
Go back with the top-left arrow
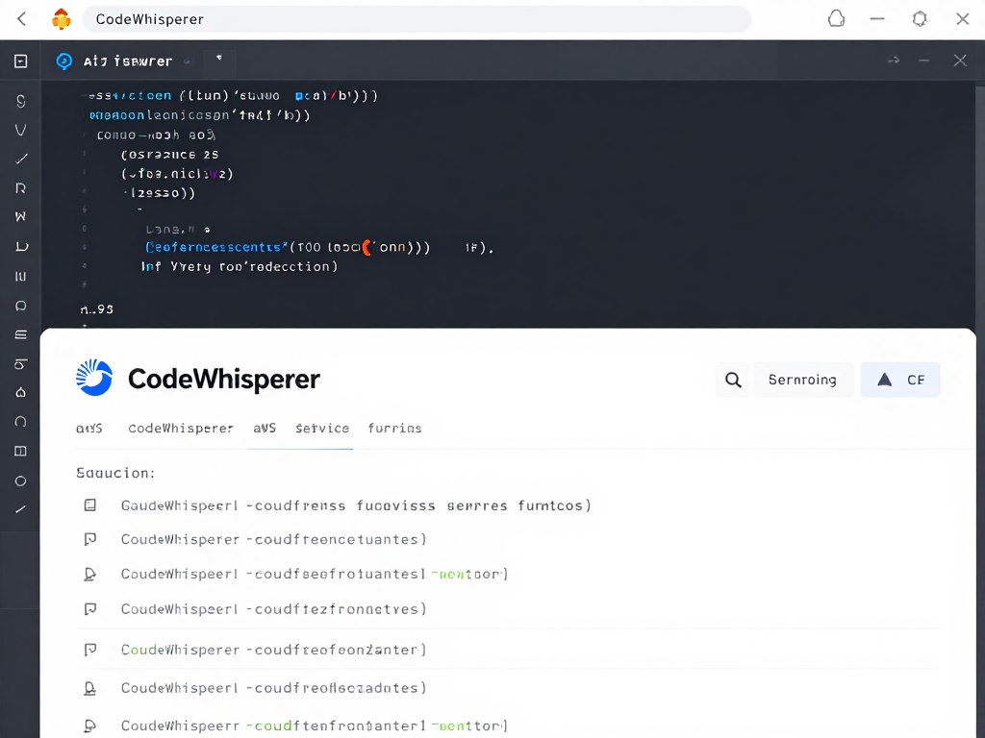[22, 19]
